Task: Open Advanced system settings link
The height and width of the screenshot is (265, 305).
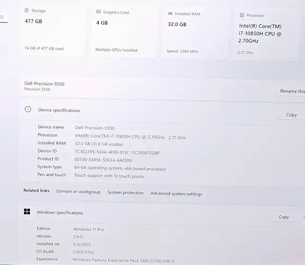Action: click(x=176, y=194)
